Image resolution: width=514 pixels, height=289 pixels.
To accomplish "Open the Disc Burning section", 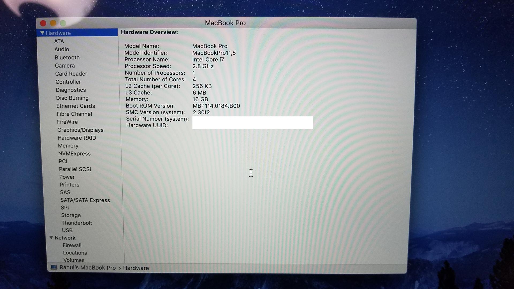I will point(72,98).
